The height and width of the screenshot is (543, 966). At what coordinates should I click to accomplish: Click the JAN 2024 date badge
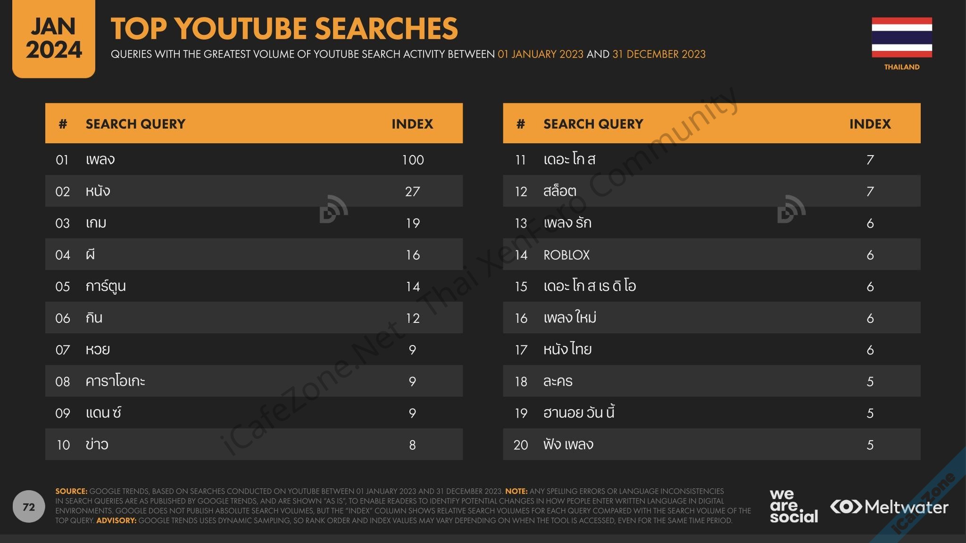54,39
